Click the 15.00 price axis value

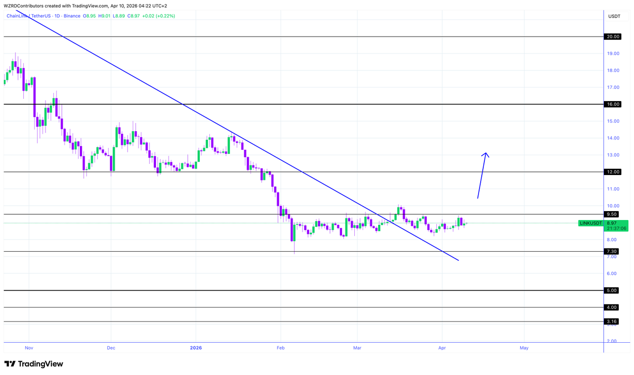click(613, 121)
